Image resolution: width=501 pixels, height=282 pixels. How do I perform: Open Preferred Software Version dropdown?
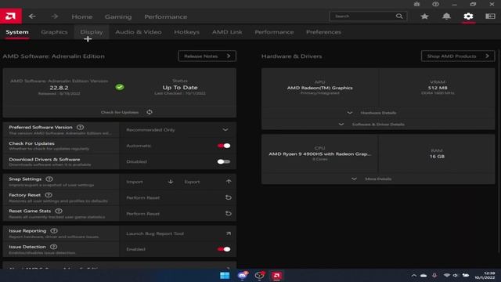click(178, 130)
